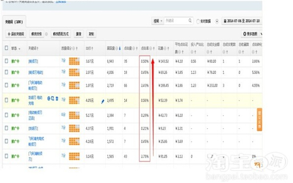Open the 2014-07-06 至 2014-07-10 date picker
Screen dimensions: 293x183
coord(242,21)
